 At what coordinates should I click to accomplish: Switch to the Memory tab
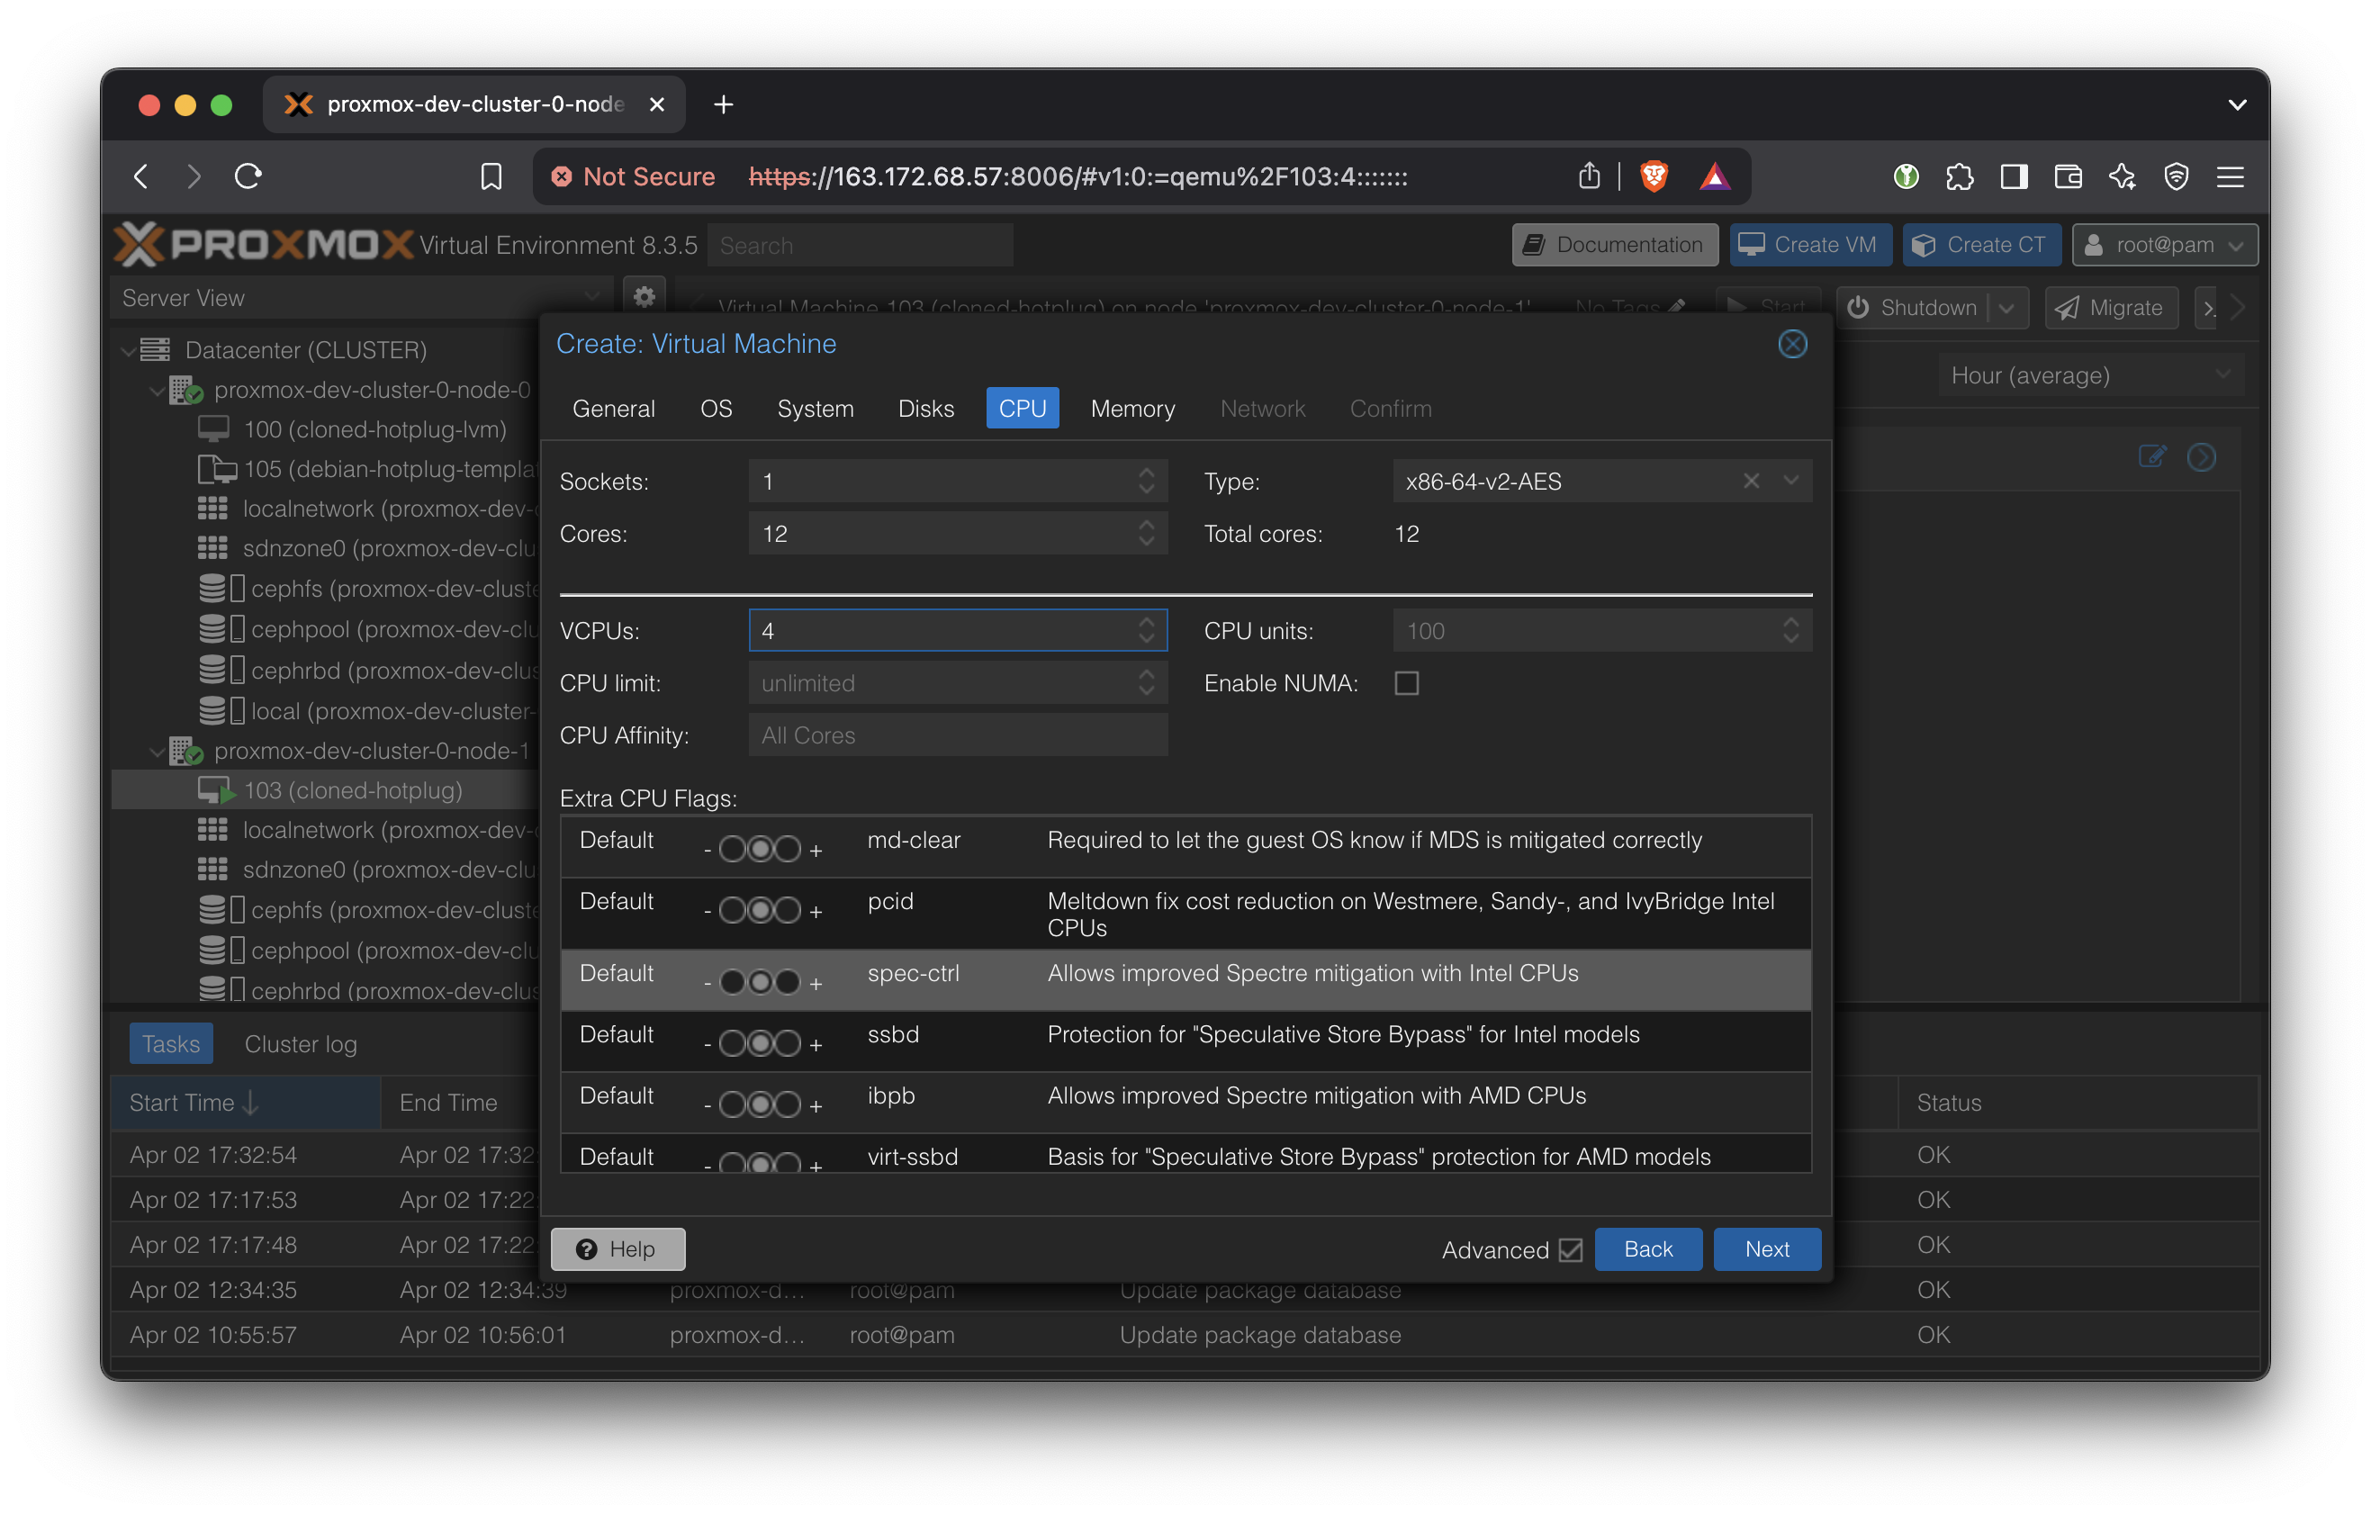(x=1132, y=409)
